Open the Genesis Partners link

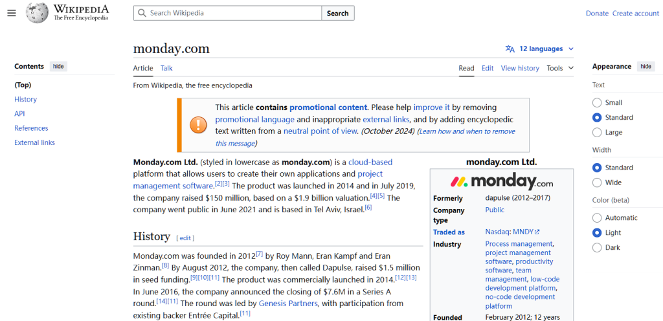[288, 304]
